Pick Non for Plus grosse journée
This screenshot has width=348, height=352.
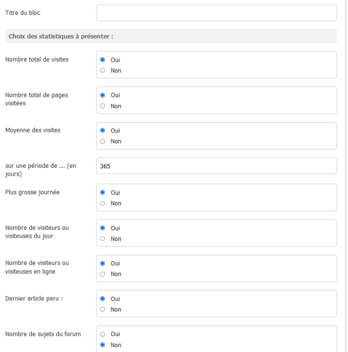pos(103,204)
